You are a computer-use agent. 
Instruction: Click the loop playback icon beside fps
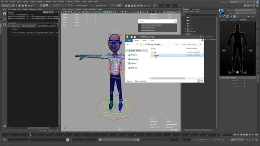[247, 140]
